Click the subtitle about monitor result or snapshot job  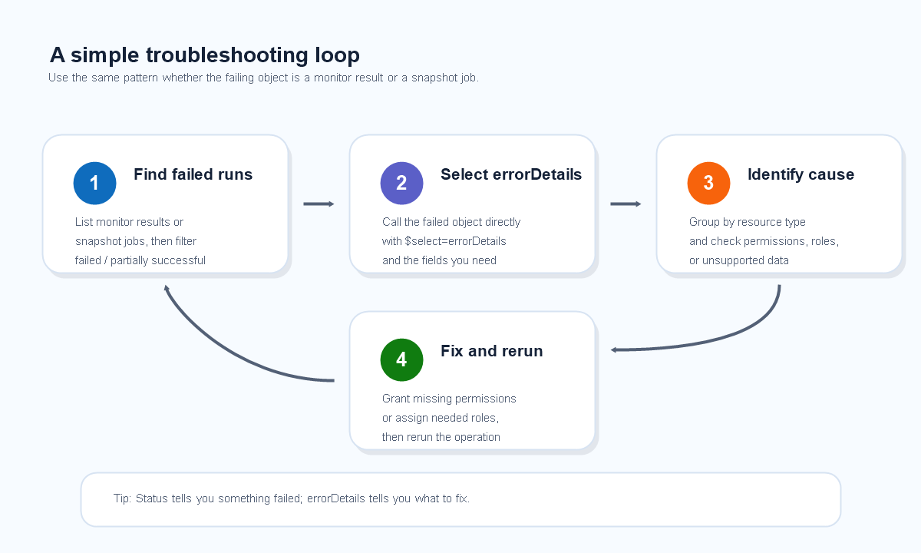pyautogui.click(x=263, y=78)
